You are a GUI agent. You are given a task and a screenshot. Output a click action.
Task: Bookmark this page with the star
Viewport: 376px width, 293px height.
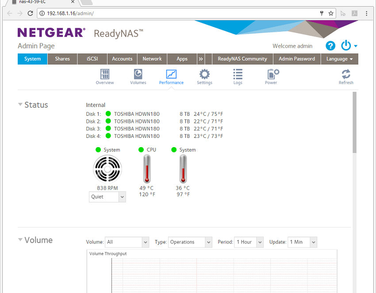tap(331, 13)
